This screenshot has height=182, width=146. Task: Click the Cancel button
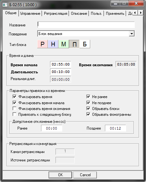click(x=85, y=175)
